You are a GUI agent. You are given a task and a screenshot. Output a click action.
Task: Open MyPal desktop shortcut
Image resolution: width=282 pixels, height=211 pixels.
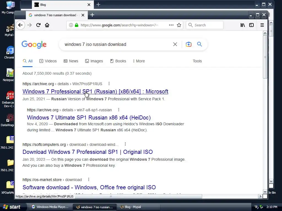[x=9, y=30]
